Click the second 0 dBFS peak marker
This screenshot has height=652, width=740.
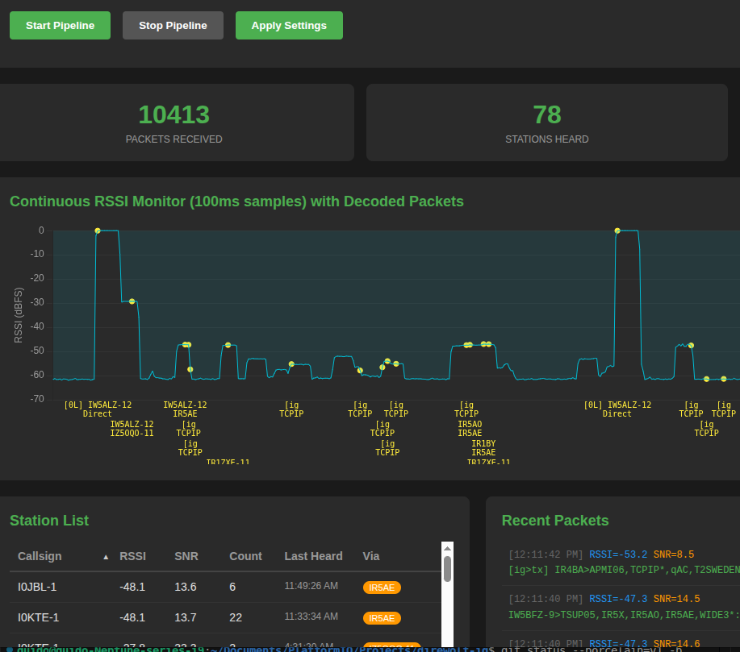[617, 230]
